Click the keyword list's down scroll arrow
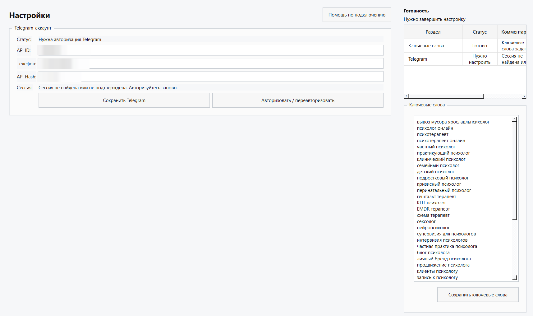 (x=515, y=278)
